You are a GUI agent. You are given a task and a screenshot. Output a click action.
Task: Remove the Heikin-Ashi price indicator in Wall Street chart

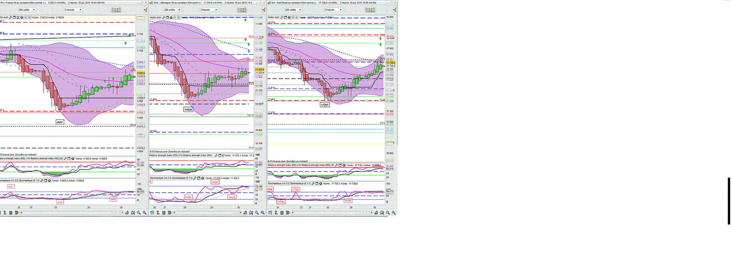289,17
